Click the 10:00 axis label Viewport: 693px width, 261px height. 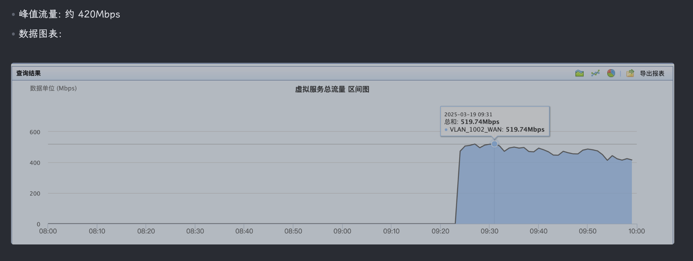coord(636,231)
